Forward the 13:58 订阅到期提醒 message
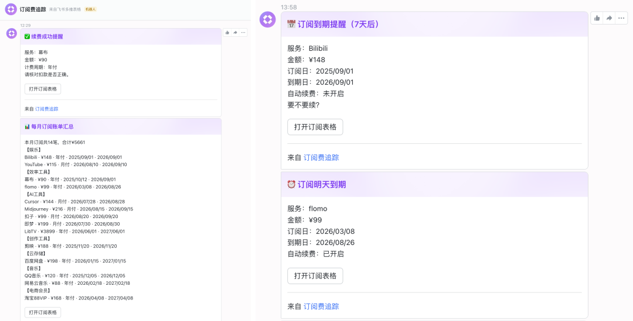633x321 pixels. click(x=609, y=18)
